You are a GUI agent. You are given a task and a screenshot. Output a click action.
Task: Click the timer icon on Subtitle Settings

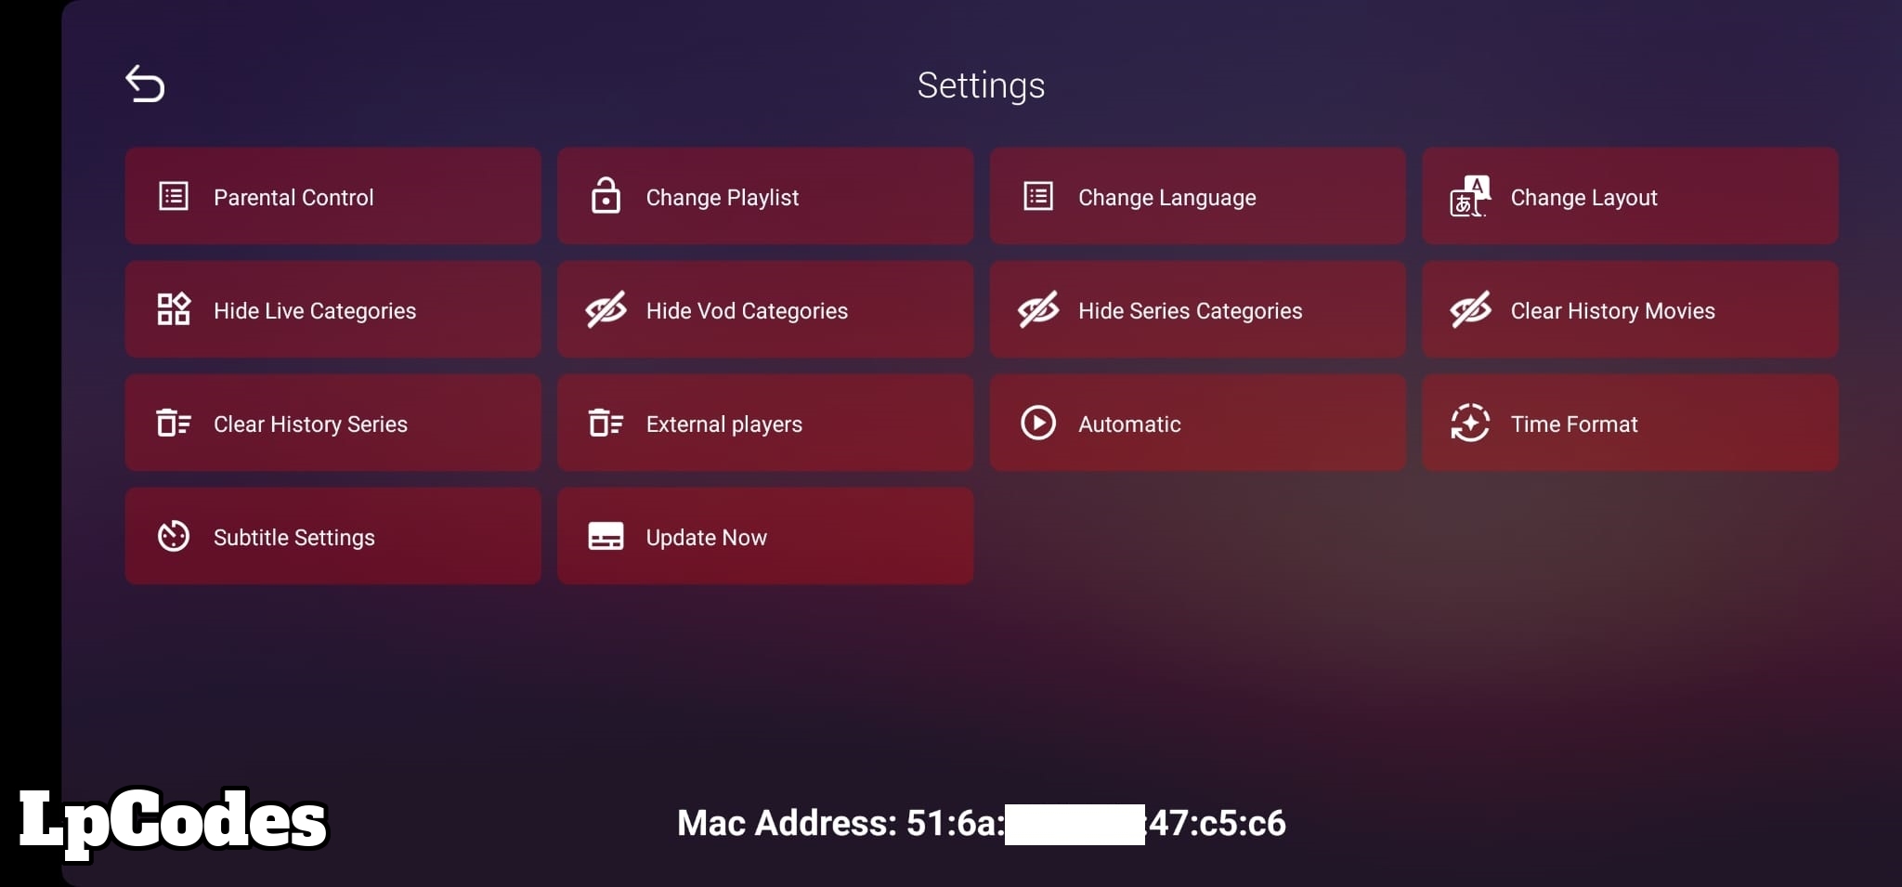click(174, 536)
